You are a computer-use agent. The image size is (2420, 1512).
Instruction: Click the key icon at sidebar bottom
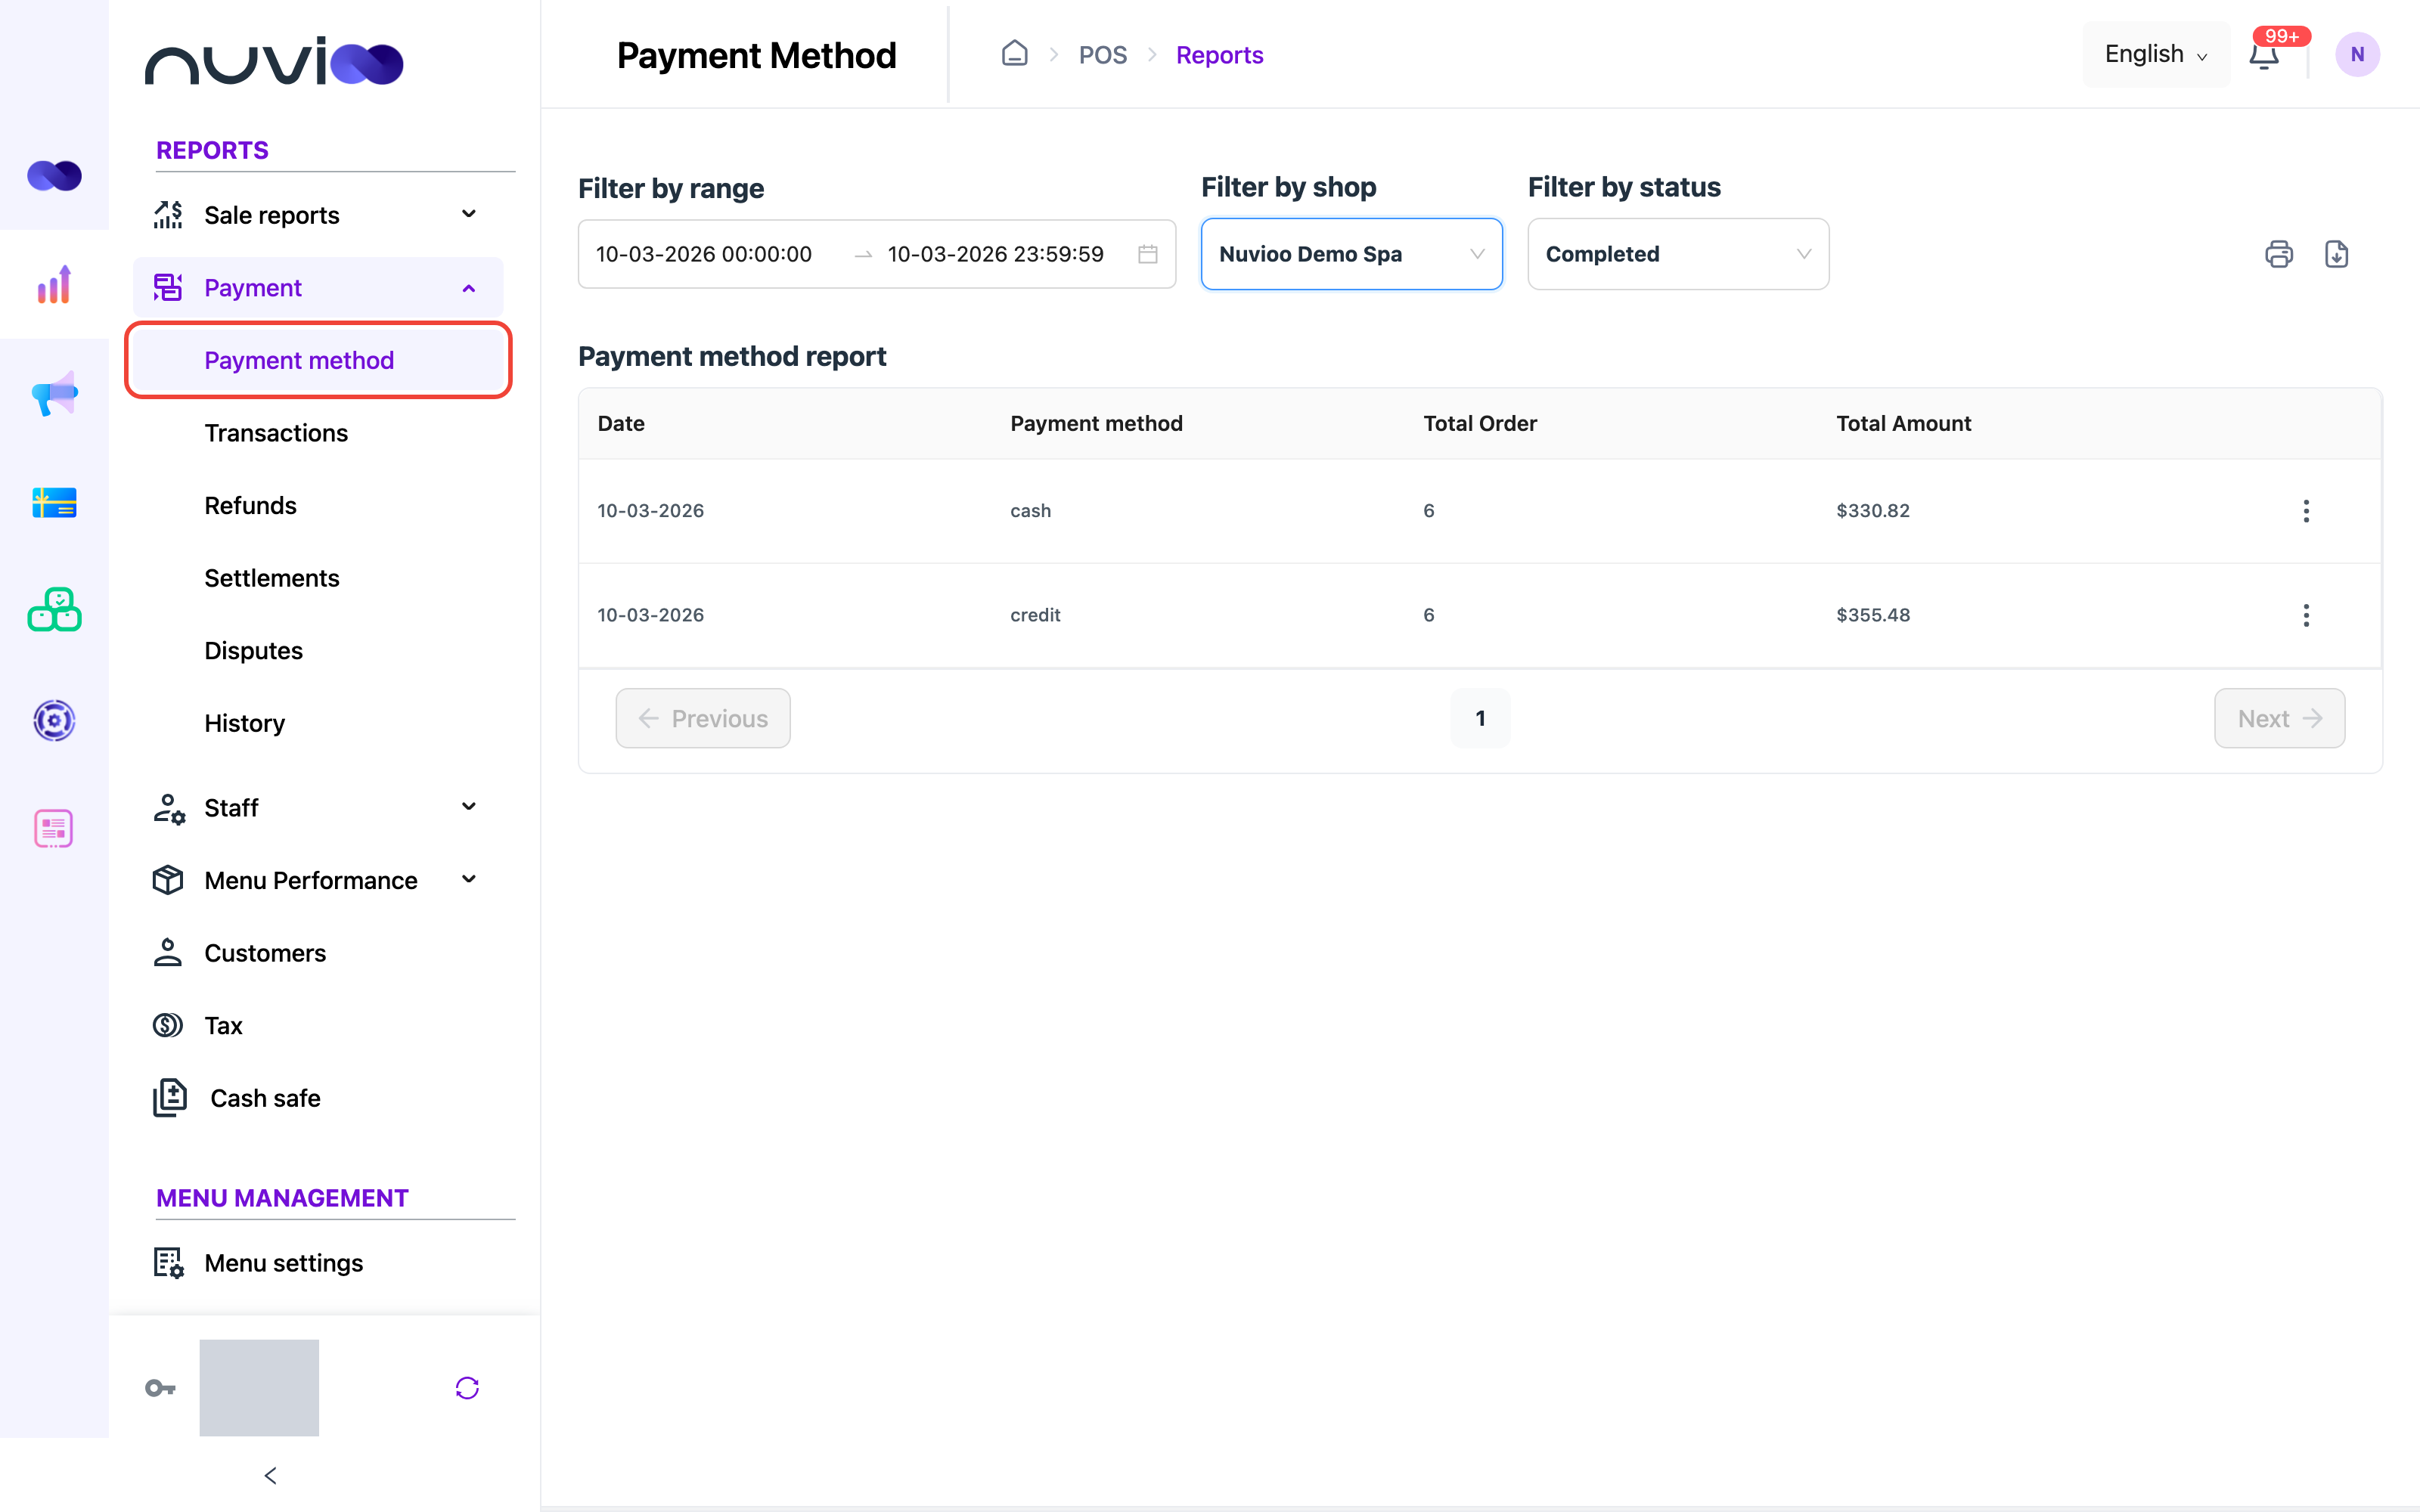160,1388
